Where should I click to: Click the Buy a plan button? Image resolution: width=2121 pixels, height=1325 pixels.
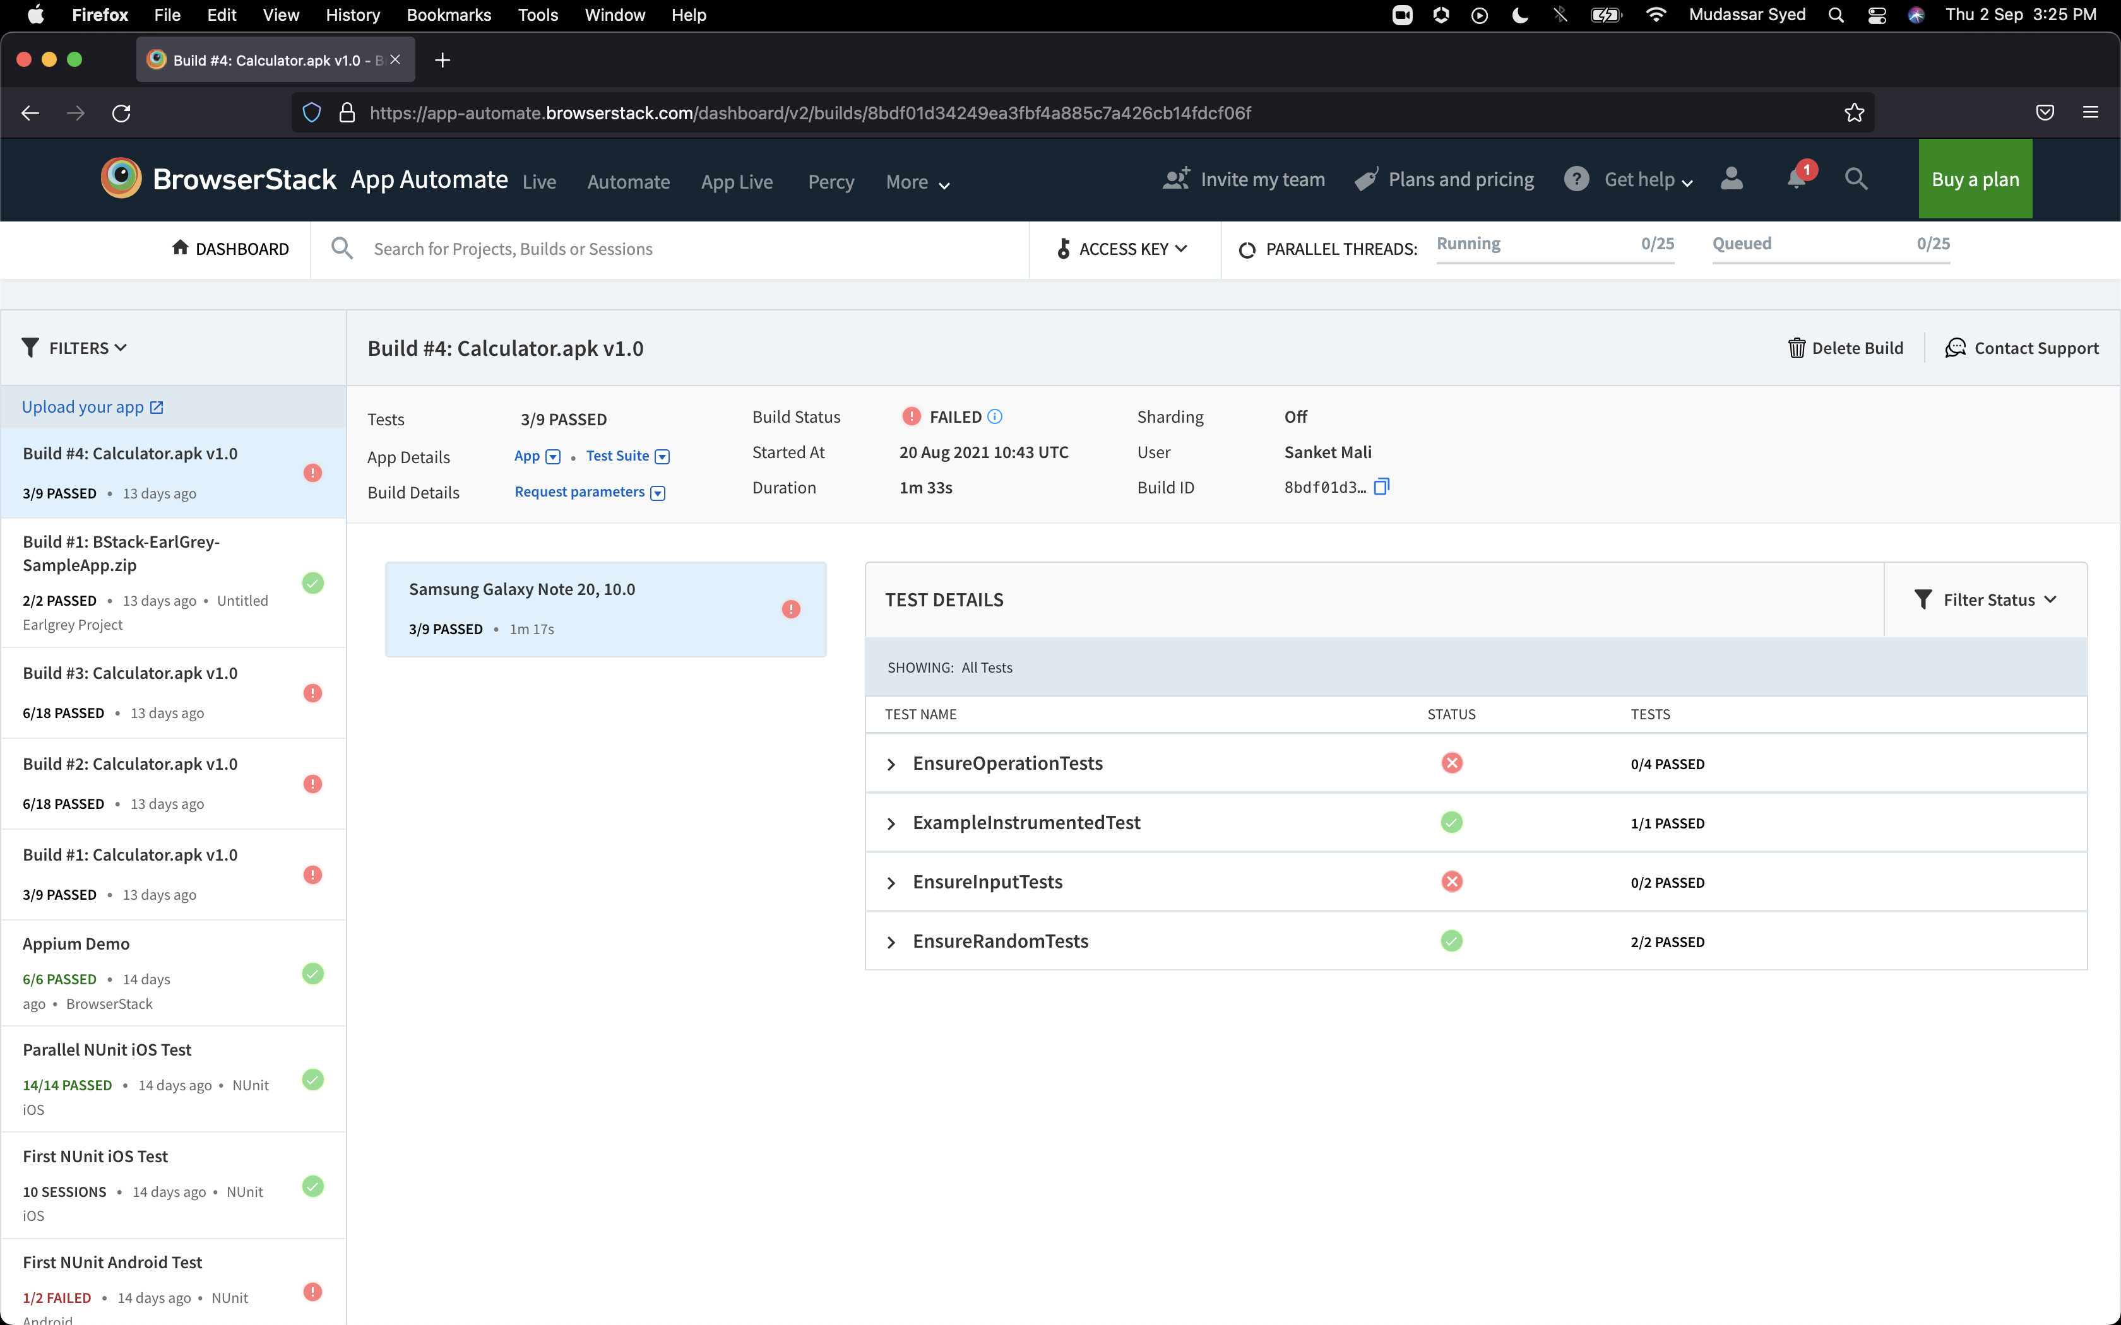tap(1975, 180)
